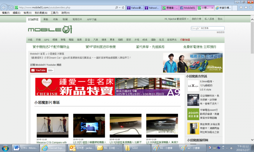254x152 pixels.
Task: Switch to the Internet Explorer taskbar button
Action: coord(53,148)
